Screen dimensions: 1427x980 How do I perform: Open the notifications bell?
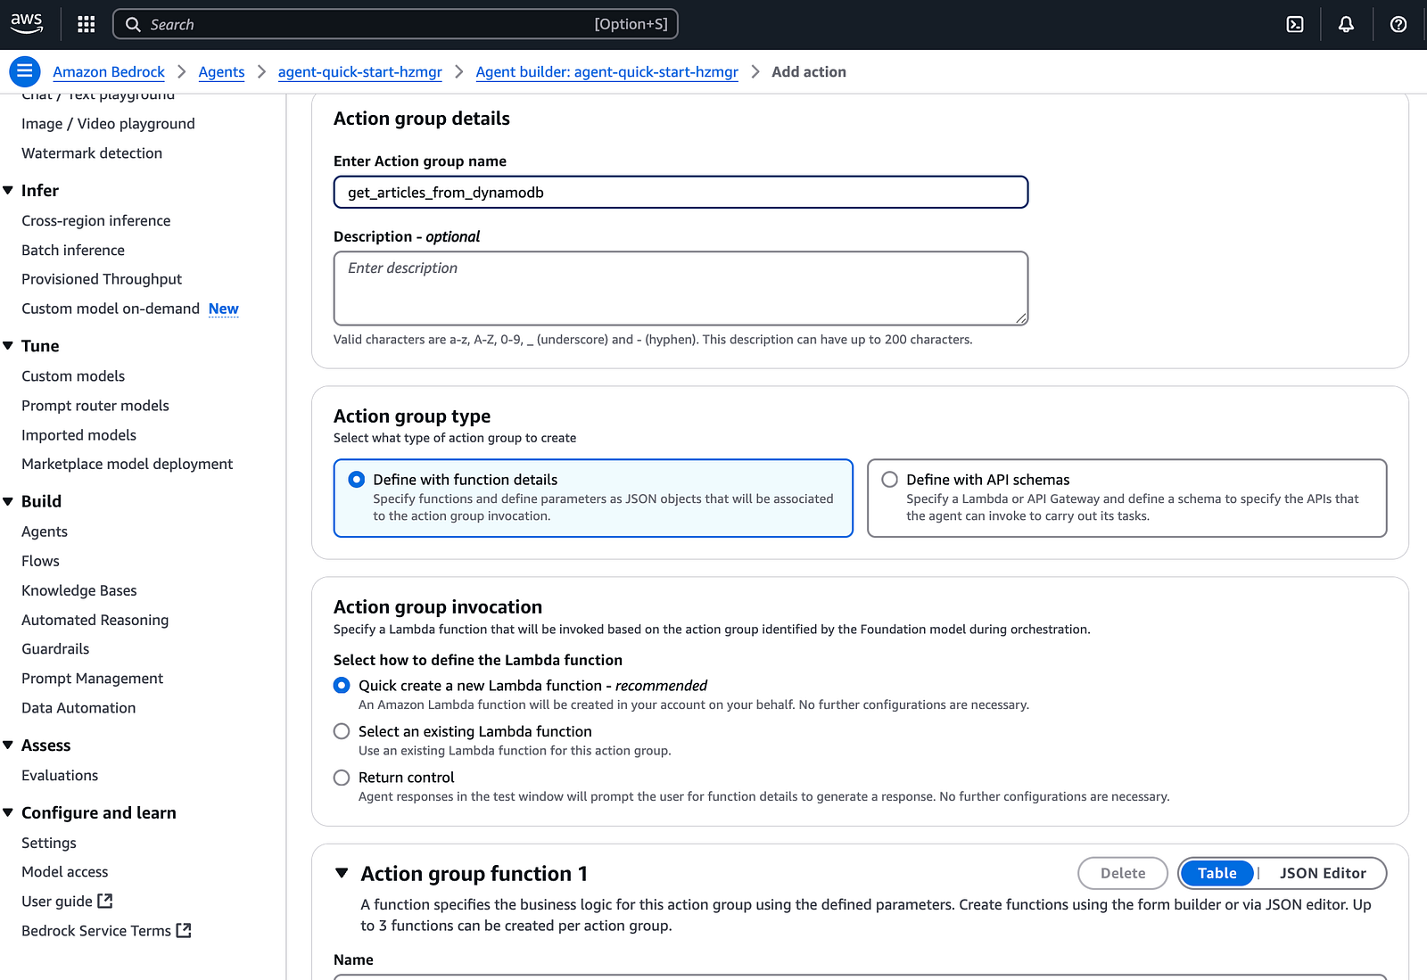1347,24
